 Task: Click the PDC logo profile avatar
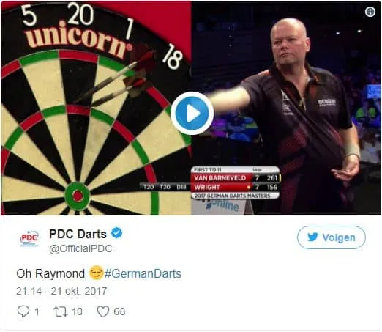point(29,239)
